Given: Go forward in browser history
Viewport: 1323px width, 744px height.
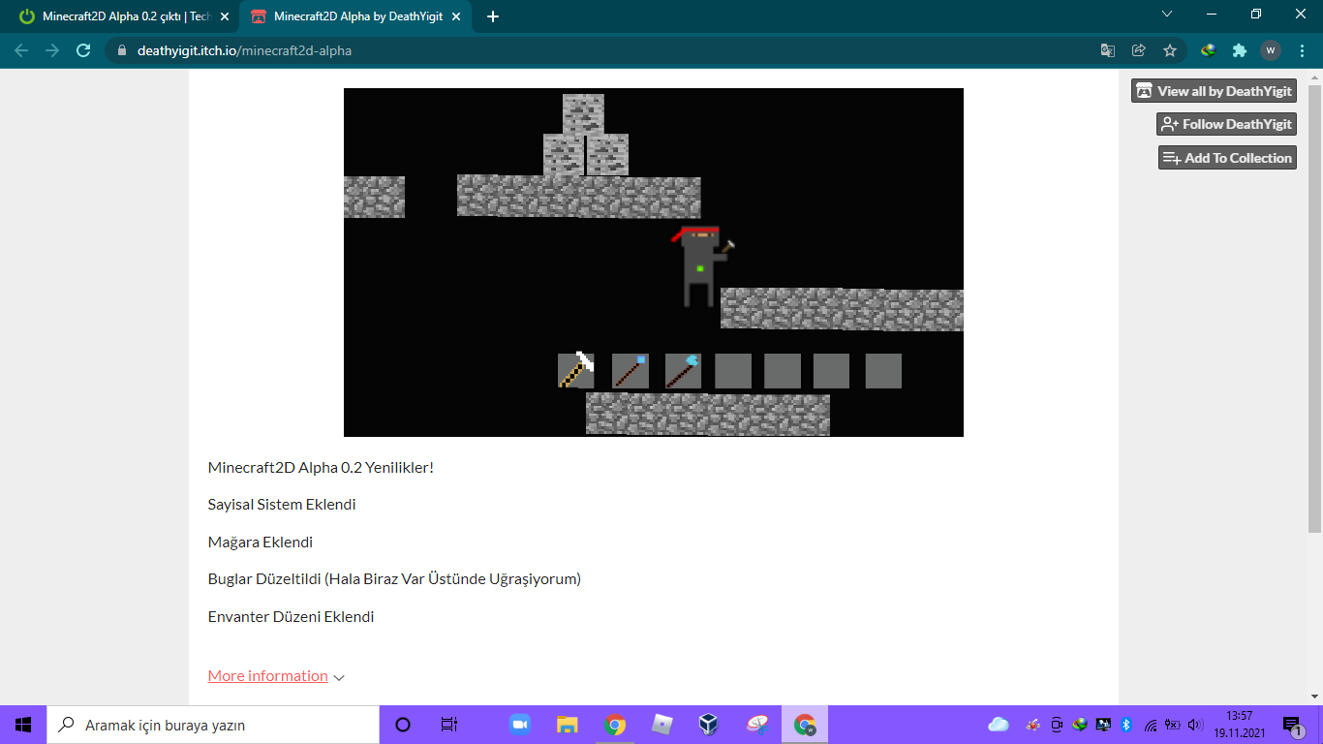Looking at the screenshot, I should coord(52,50).
